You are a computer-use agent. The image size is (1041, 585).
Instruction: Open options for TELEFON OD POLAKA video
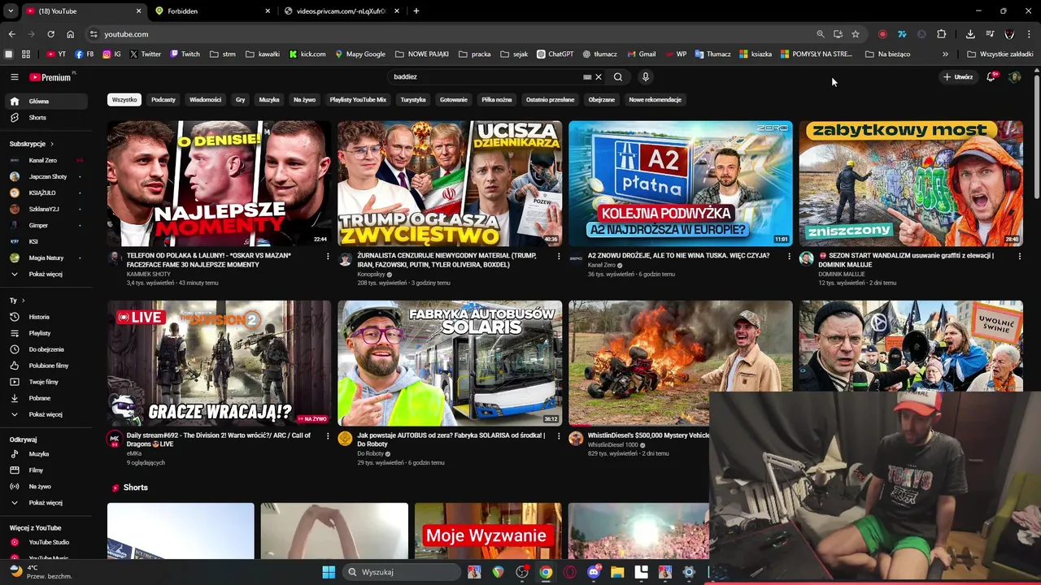328,256
